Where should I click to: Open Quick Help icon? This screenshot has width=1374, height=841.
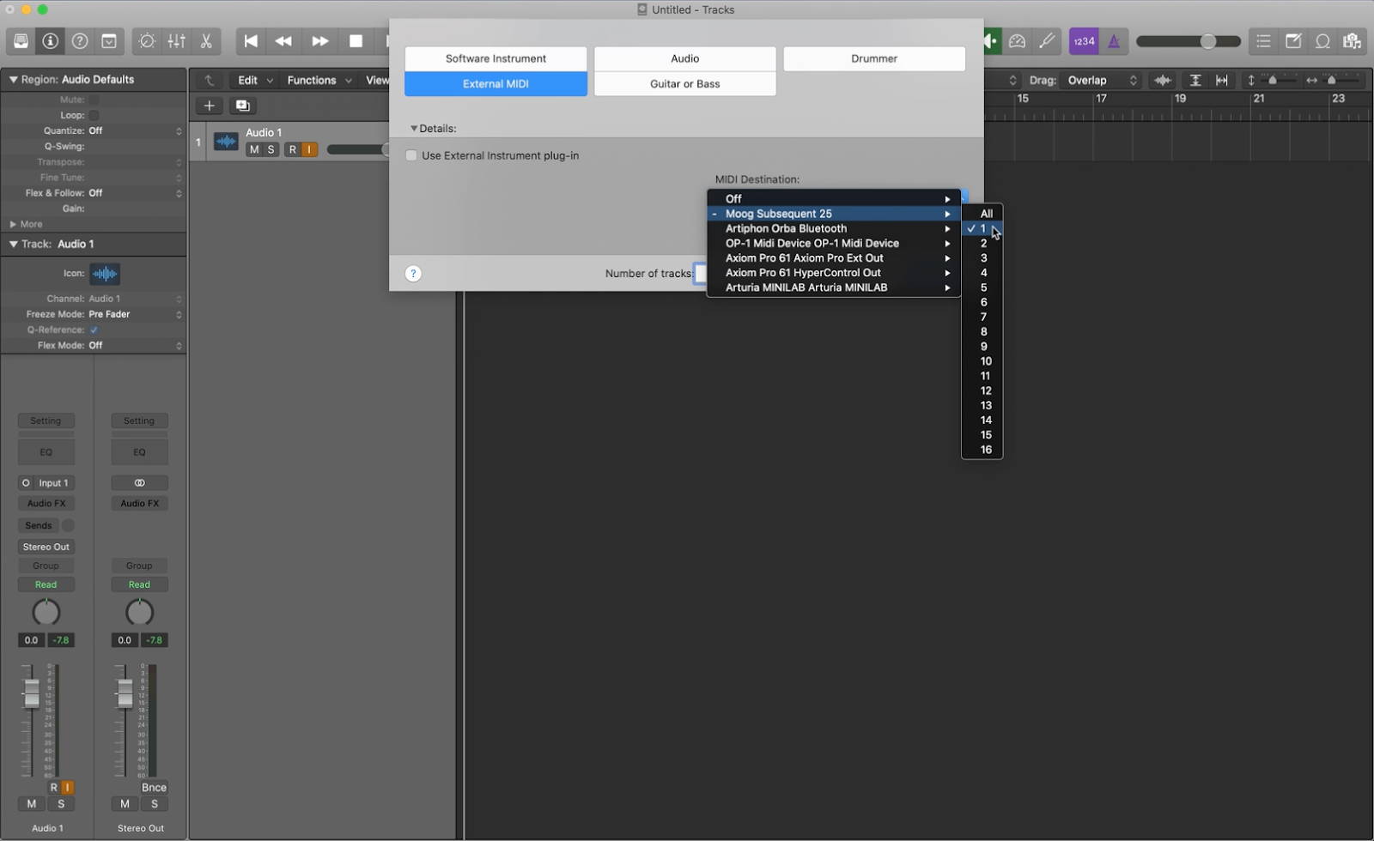tap(80, 41)
